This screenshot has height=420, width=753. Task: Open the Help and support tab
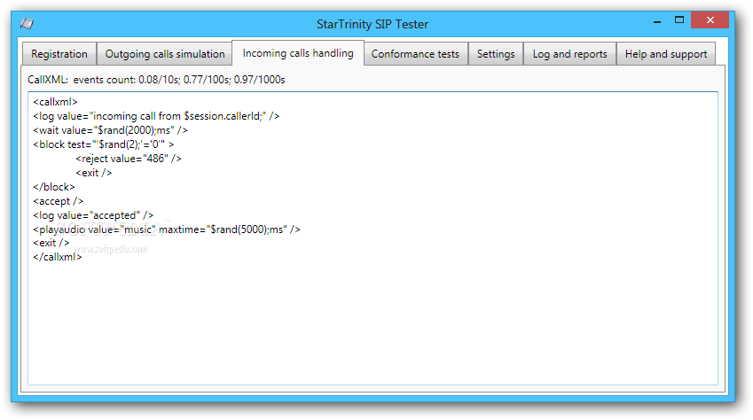[665, 54]
